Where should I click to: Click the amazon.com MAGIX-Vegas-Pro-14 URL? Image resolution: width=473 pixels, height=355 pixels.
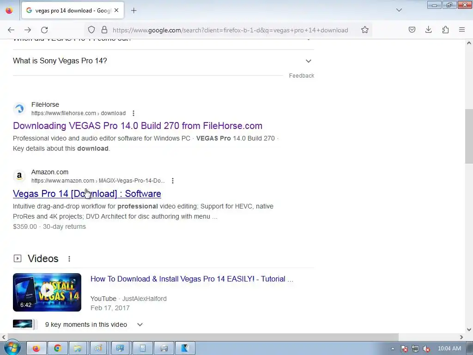(98, 181)
